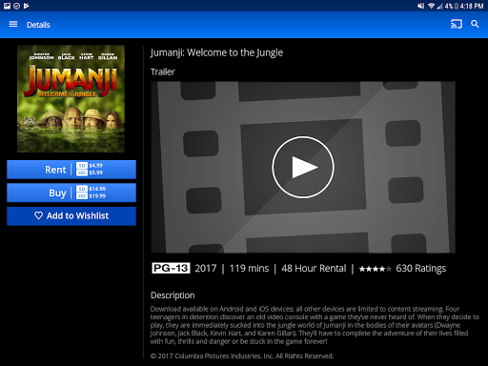Click the Rent button
The height and width of the screenshot is (366, 488).
tap(71, 170)
